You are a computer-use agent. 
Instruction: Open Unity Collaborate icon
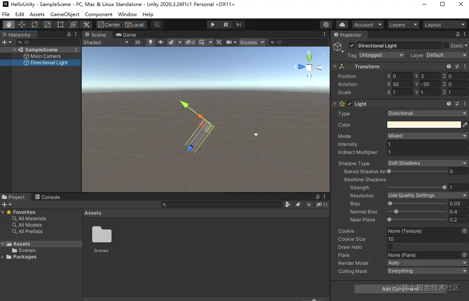pos(326,25)
